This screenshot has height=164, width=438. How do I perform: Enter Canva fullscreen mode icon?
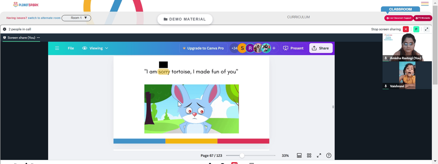319,155
